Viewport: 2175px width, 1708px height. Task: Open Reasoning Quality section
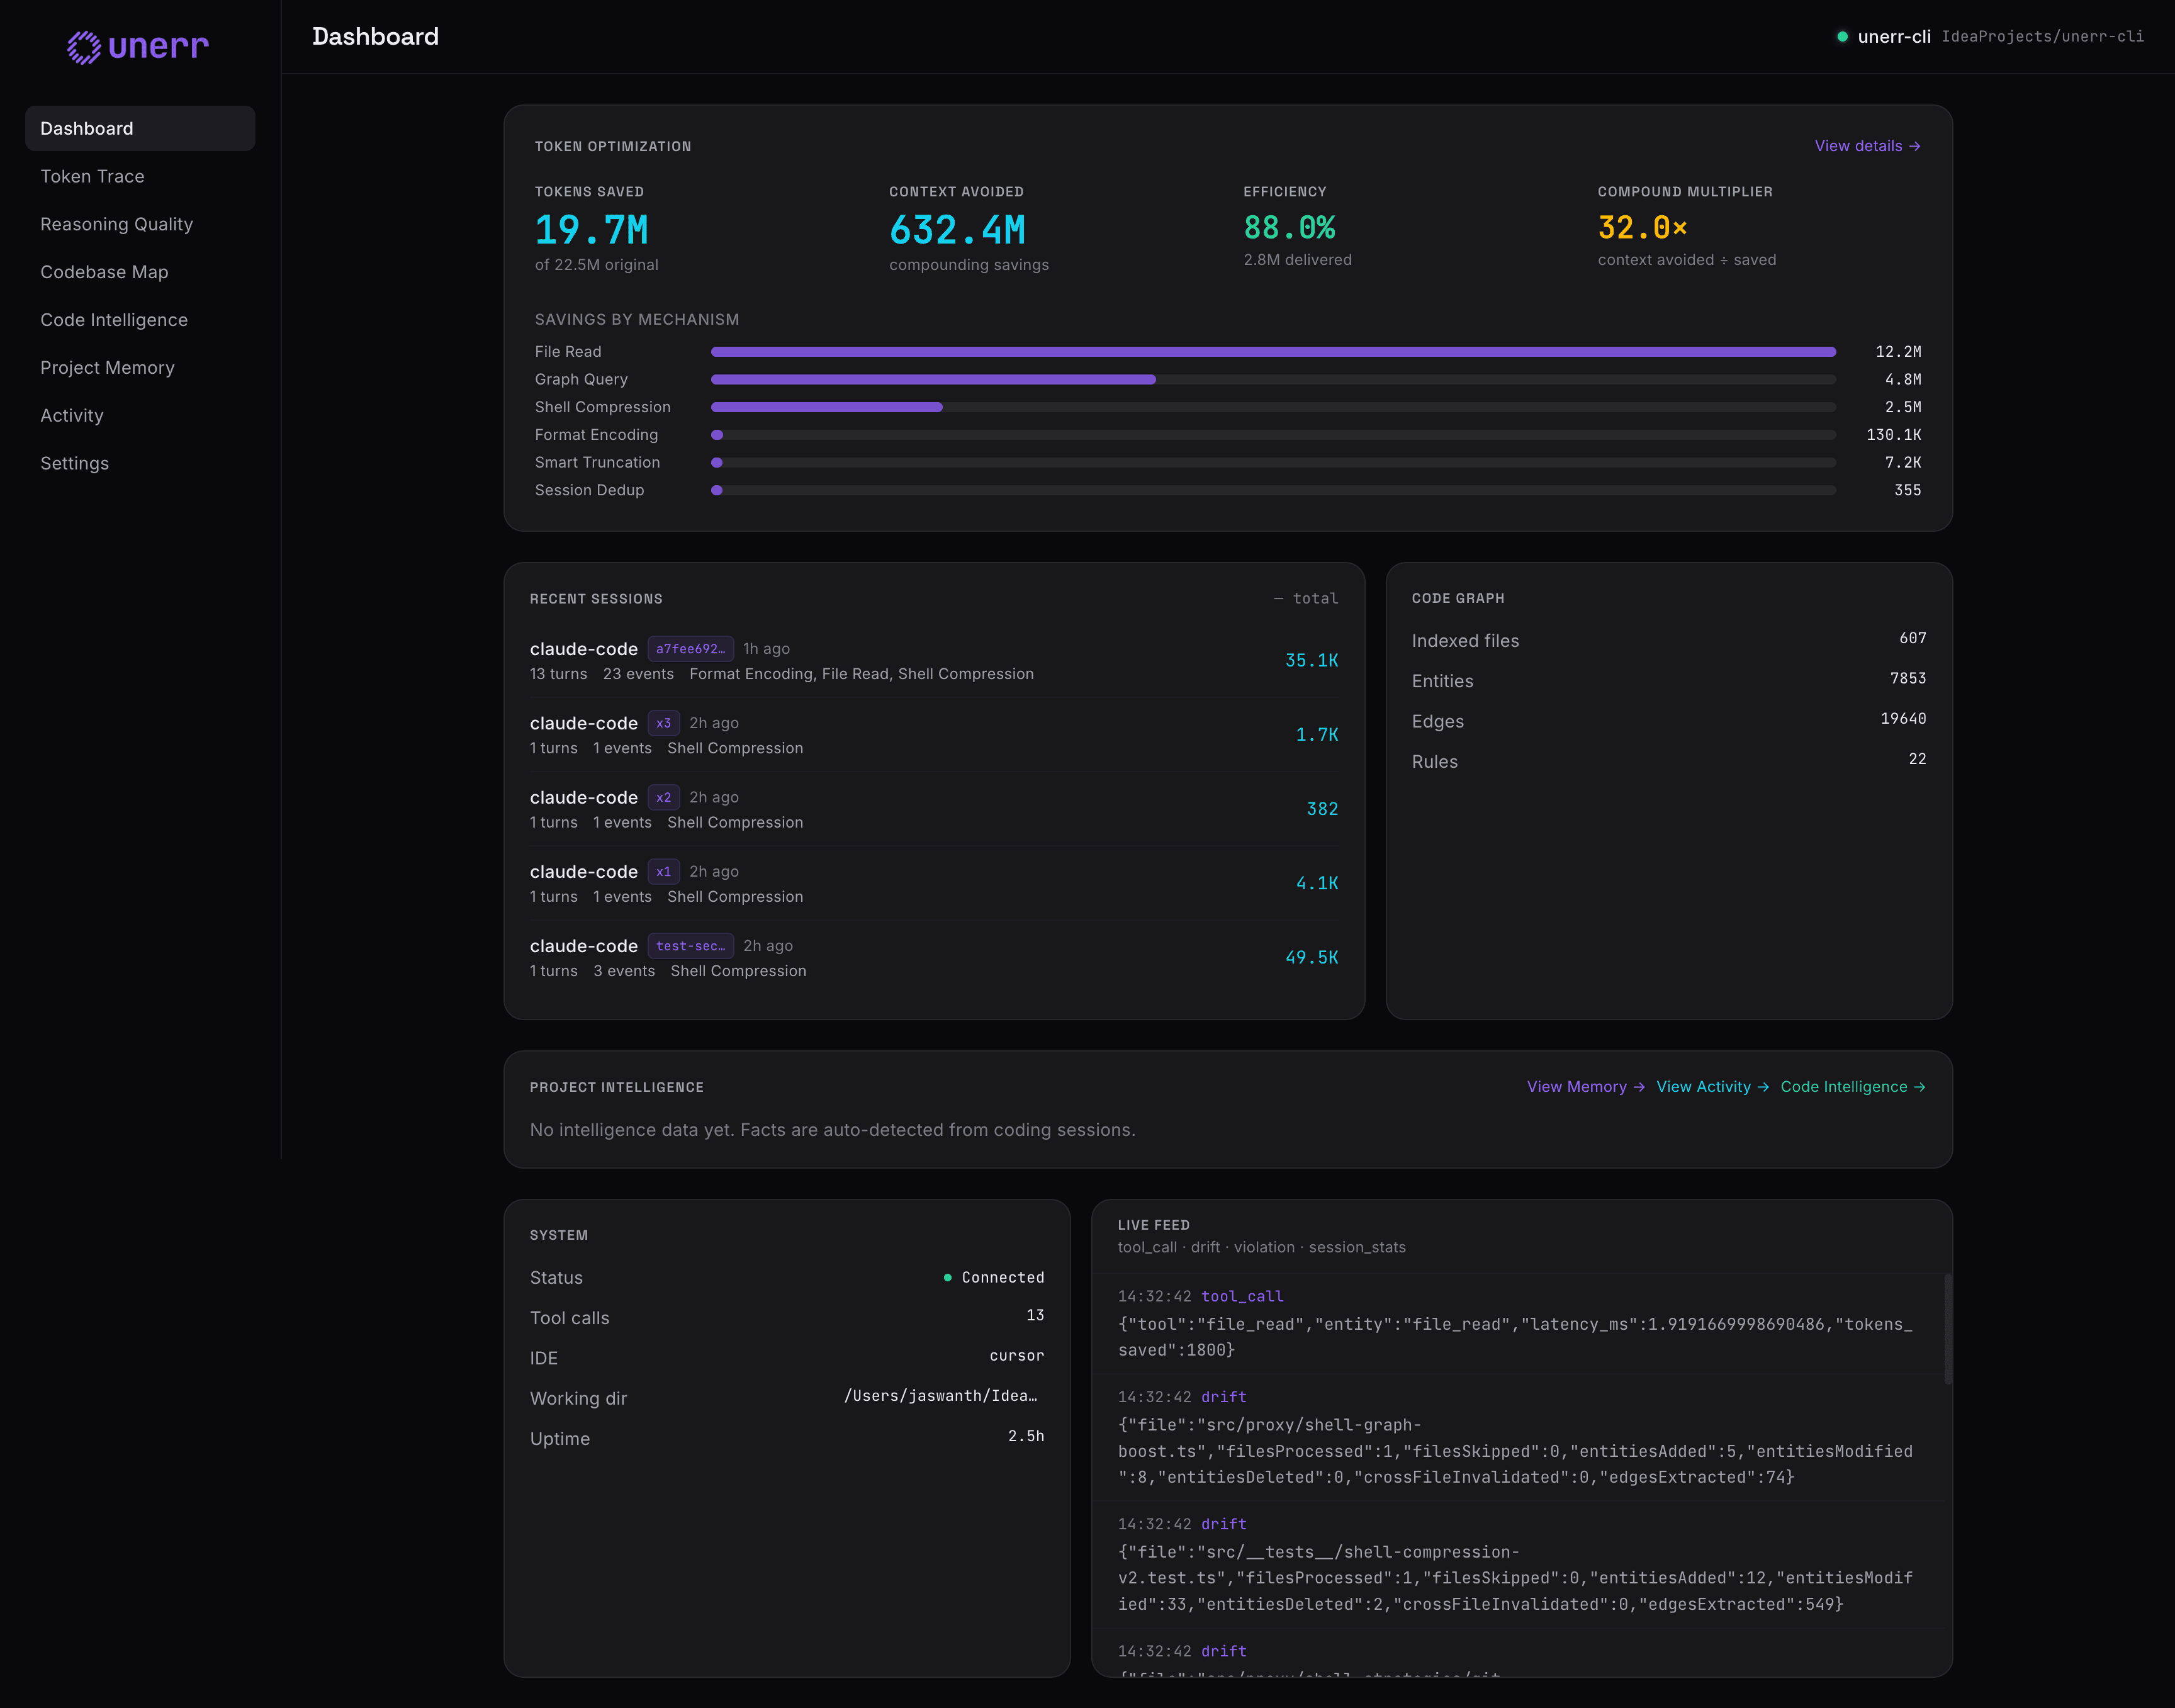point(140,224)
